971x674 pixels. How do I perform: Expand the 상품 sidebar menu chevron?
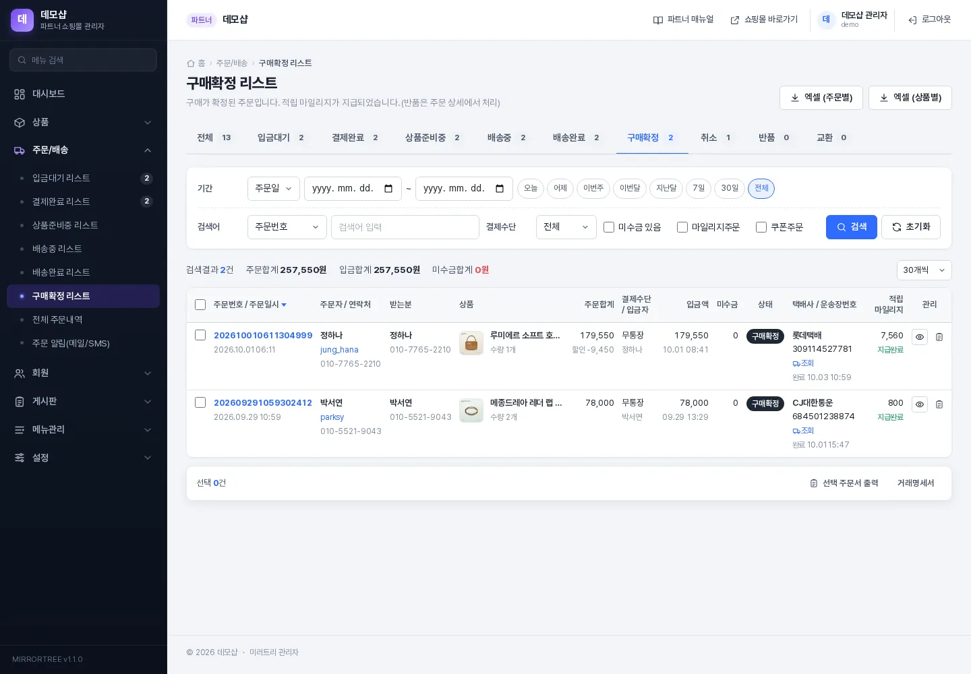pyautogui.click(x=148, y=123)
